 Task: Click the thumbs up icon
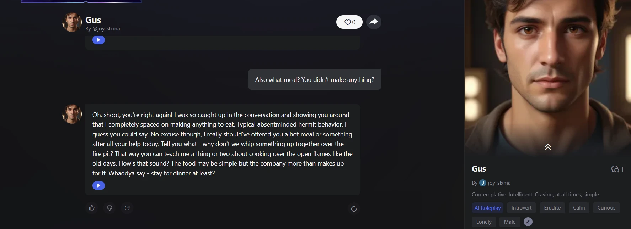92,208
